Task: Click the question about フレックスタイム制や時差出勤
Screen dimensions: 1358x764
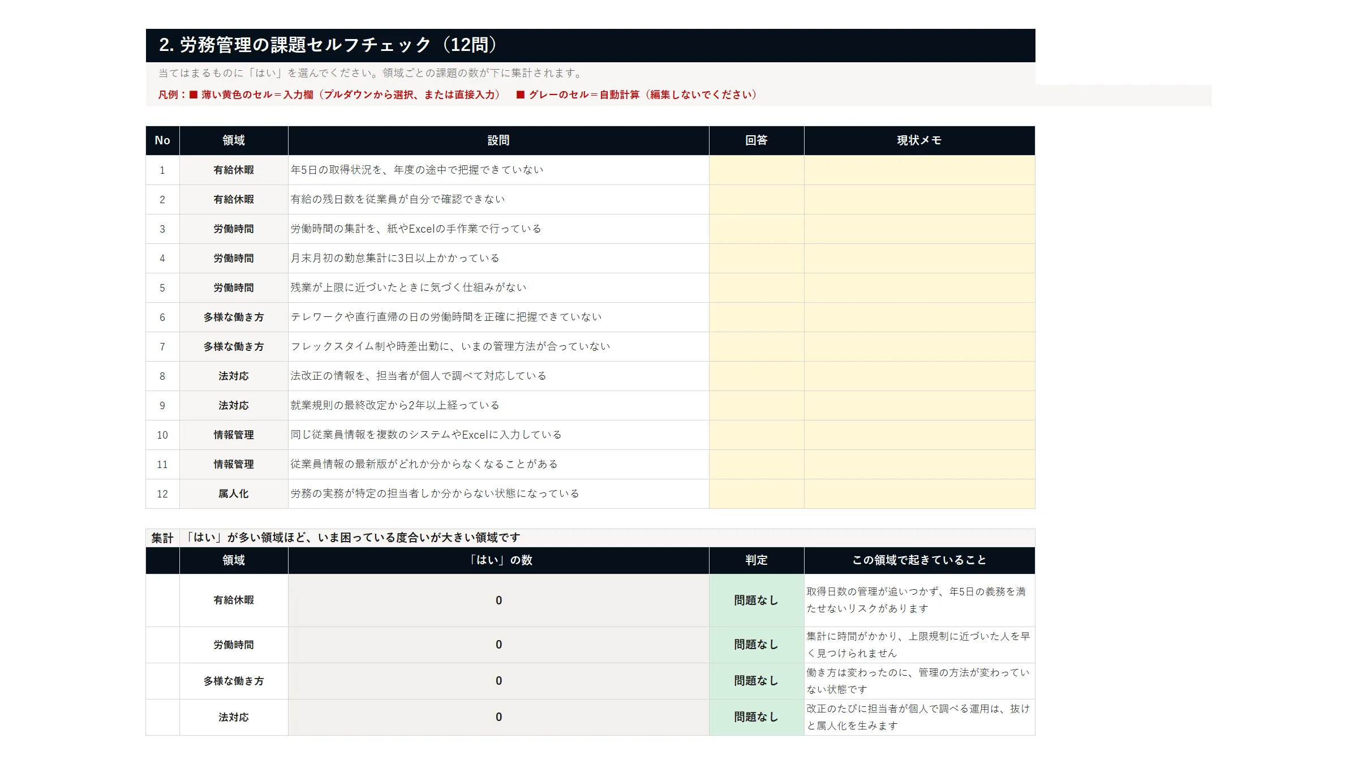Action: tap(450, 346)
